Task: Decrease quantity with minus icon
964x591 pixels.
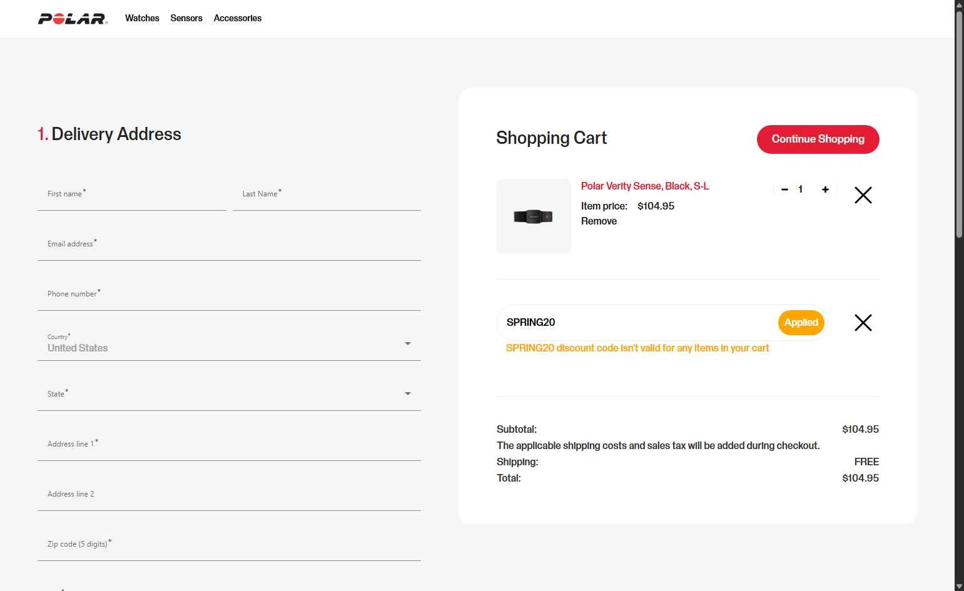Action: [784, 189]
